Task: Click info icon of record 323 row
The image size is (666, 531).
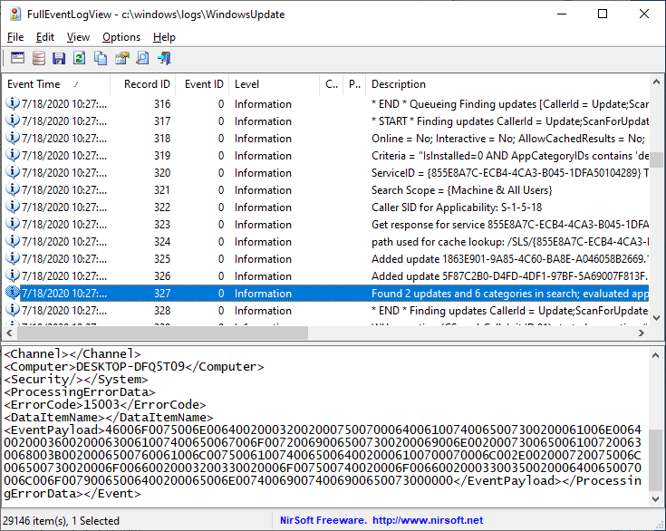Action: click(x=13, y=224)
